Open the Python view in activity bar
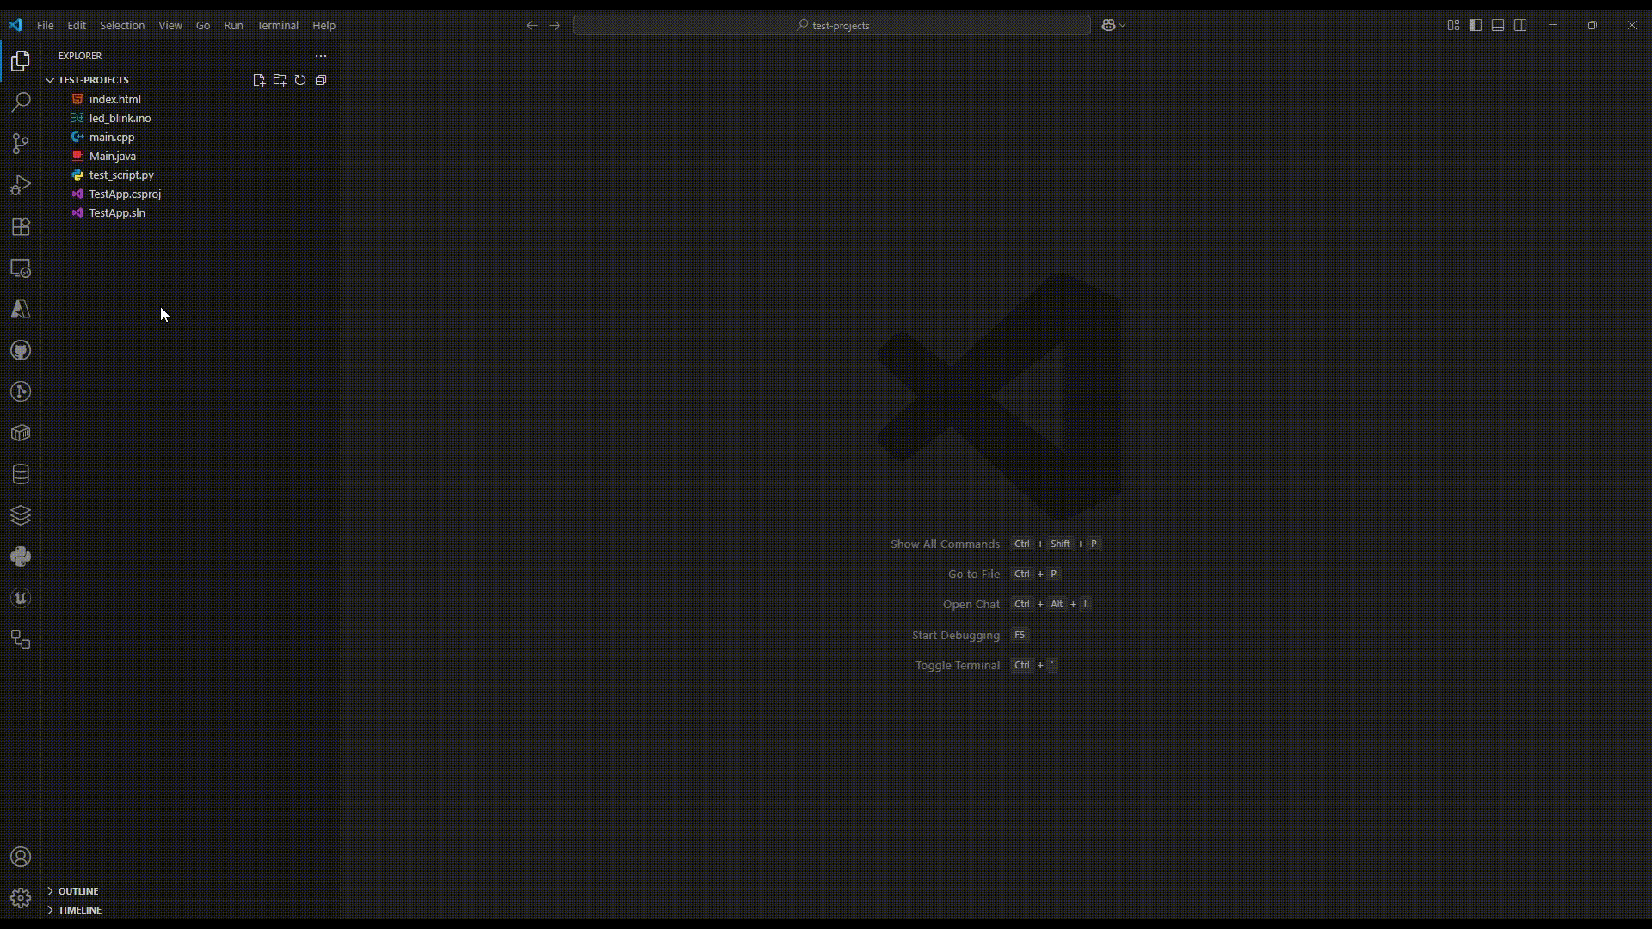1652x929 pixels. (x=21, y=557)
